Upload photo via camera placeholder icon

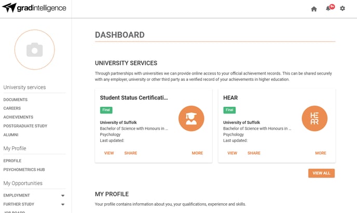[x=35, y=50]
